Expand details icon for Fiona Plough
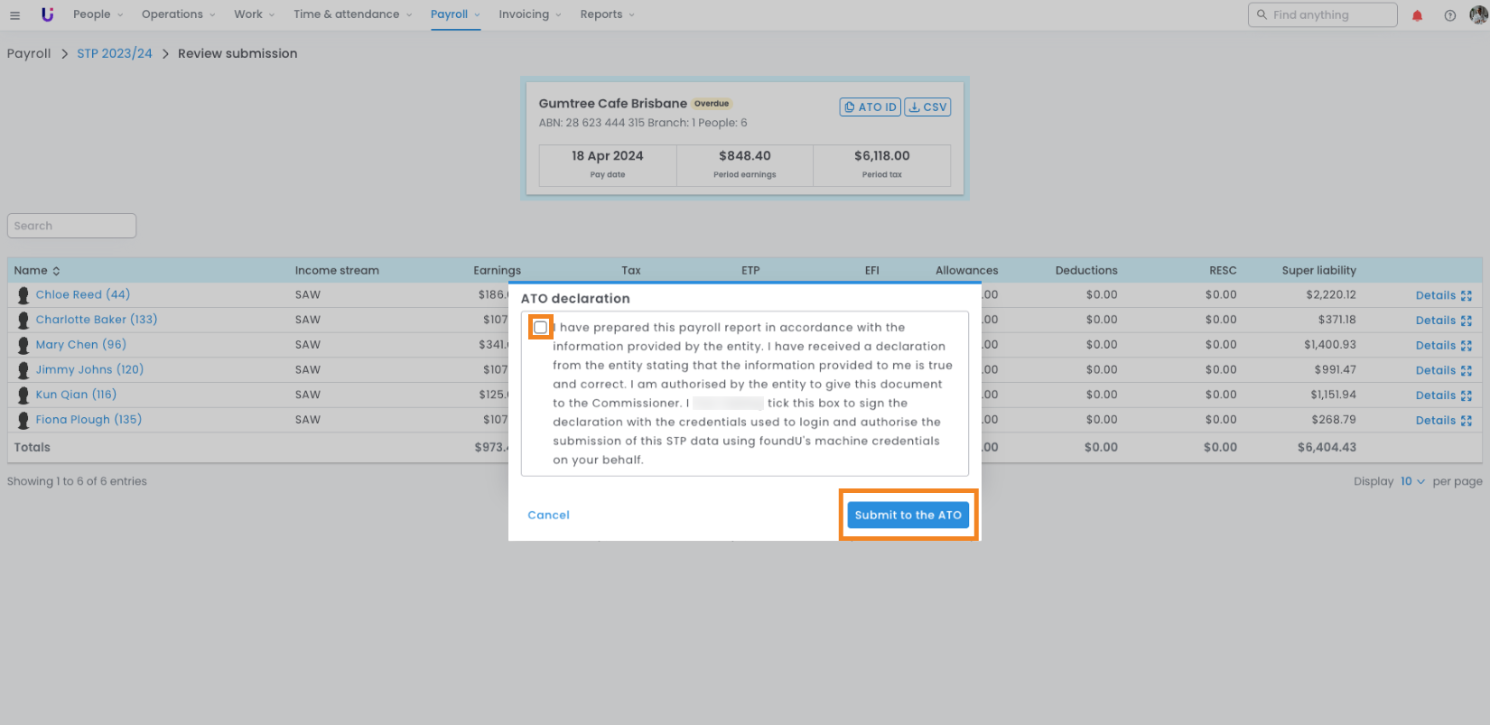This screenshot has height=725, width=1490. 1466,421
